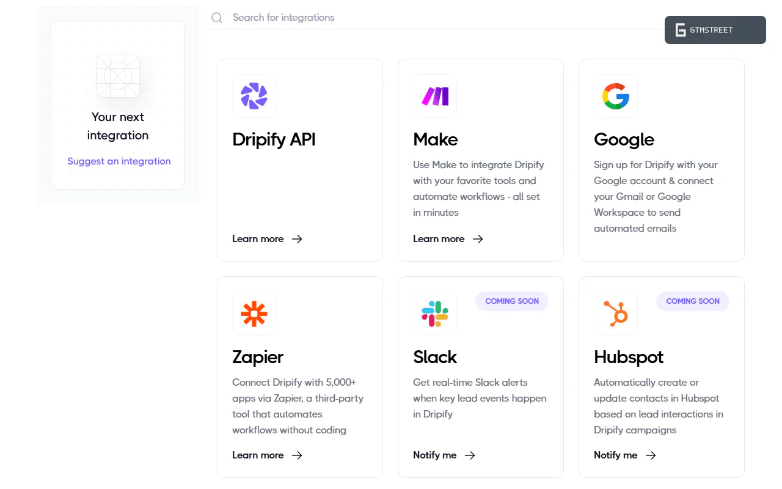Click COMING SOON badge on Slack card
Screen dimensions: 782x489
[512, 301]
